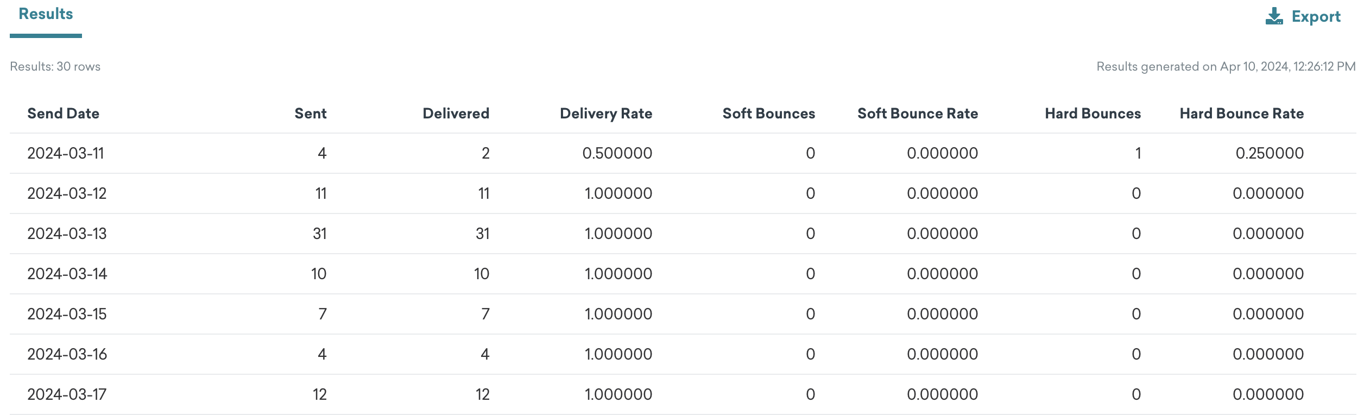Click the results generated timestamp text
The width and height of the screenshot is (1364, 415).
[1226, 66]
